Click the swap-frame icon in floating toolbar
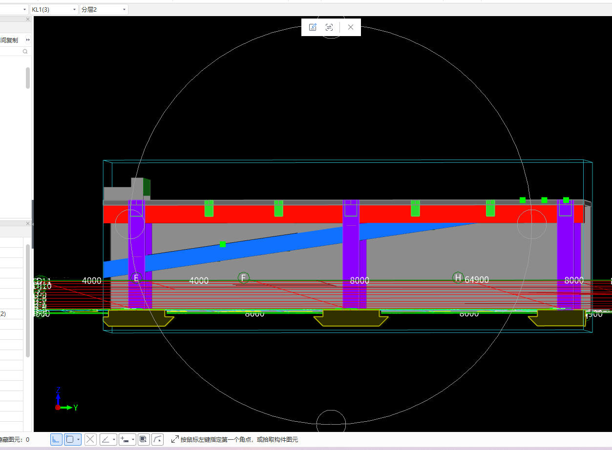The image size is (612, 450). coord(329,27)
